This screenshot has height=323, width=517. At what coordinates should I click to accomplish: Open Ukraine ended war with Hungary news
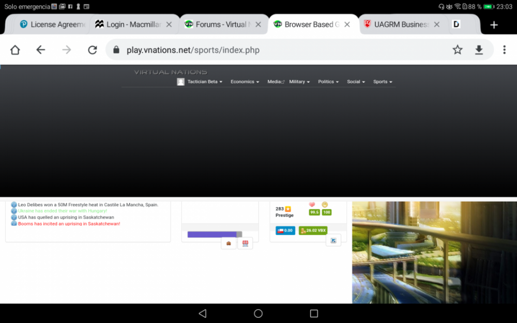point(63,211)
